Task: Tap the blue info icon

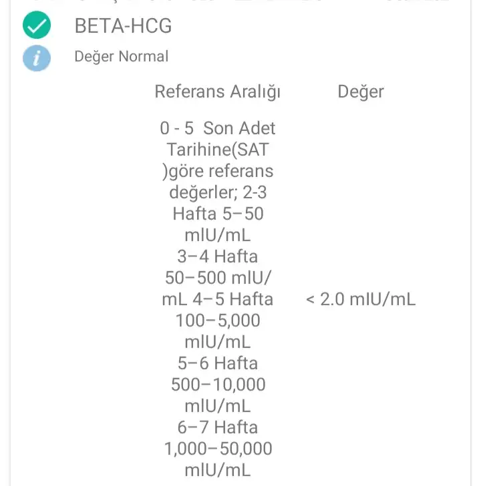Action: pos(37,57)
